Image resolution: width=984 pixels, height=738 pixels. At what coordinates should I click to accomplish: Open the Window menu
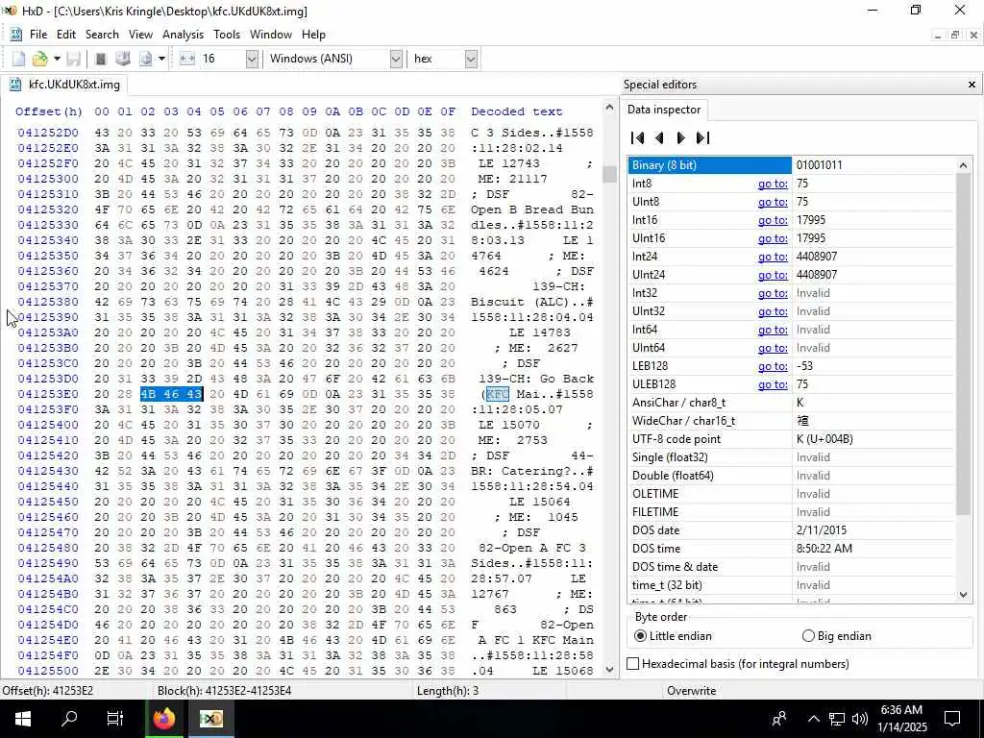click(x=270, y=35)
